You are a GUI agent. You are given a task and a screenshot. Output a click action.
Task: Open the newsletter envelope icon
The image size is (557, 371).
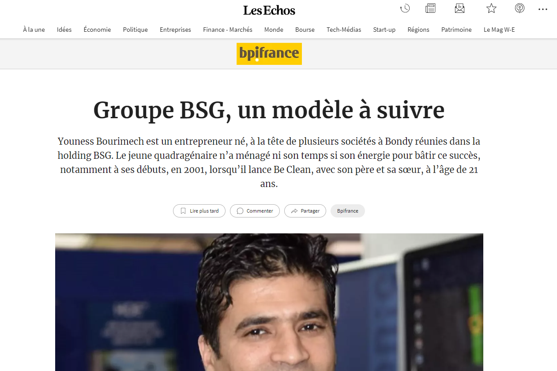coord(459,8)
